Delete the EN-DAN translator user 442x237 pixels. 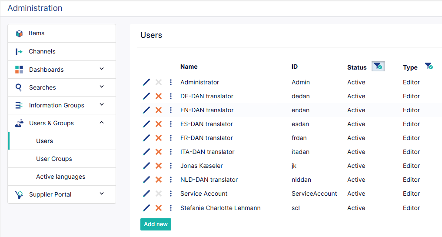(x=159, y=110)
